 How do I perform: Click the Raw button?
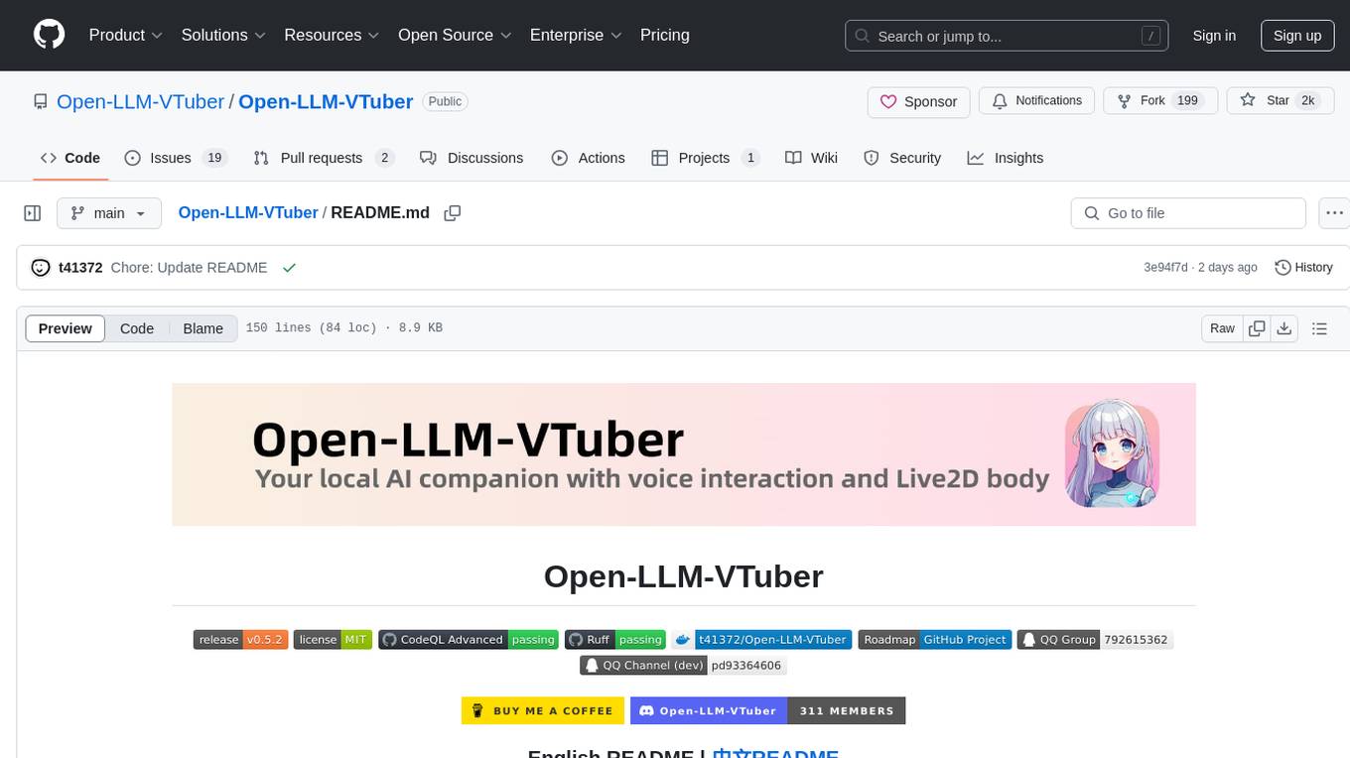coord(1222,328)
